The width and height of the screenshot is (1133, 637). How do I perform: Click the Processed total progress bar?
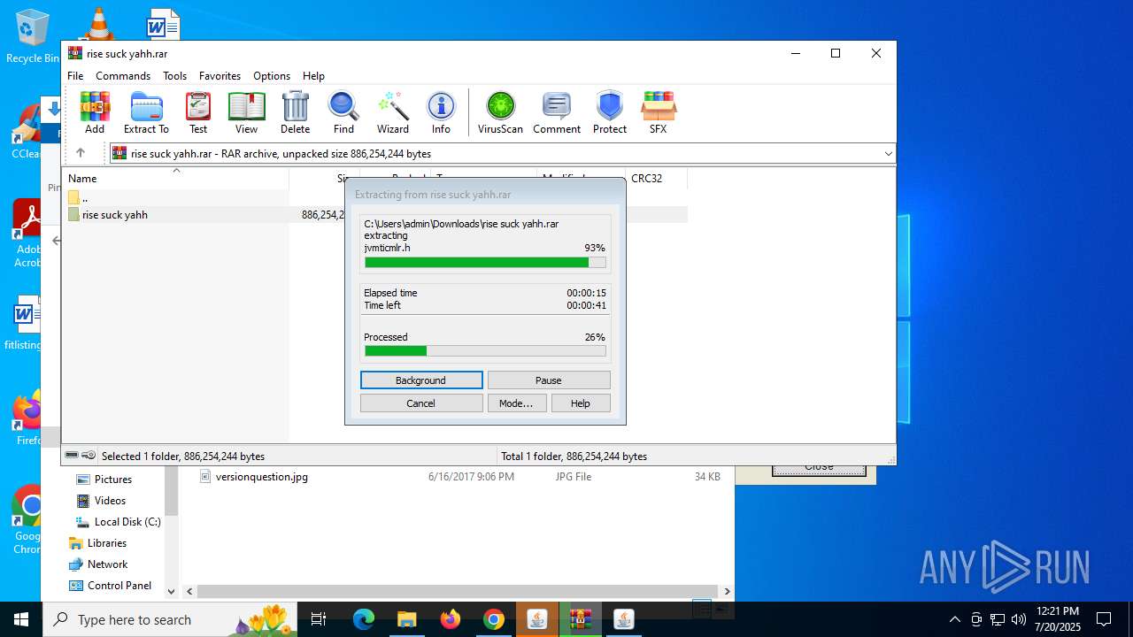(485, 350)
